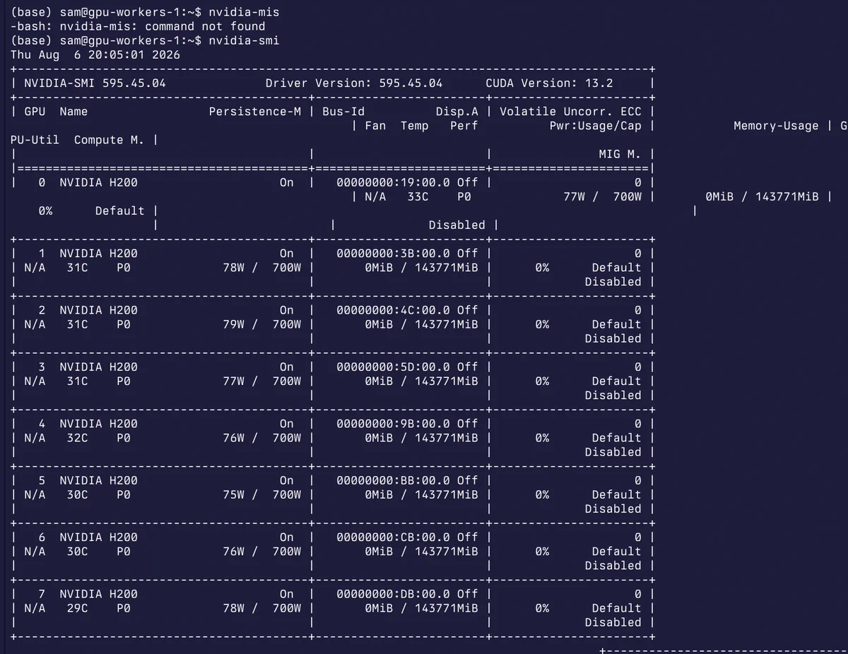
Task: Click the 'Compute M.' header text
Action: click(x=109, y=140)
